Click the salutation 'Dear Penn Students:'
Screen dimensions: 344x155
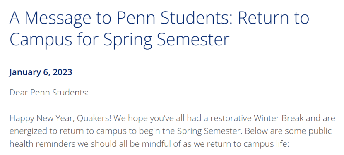point(49,93)
